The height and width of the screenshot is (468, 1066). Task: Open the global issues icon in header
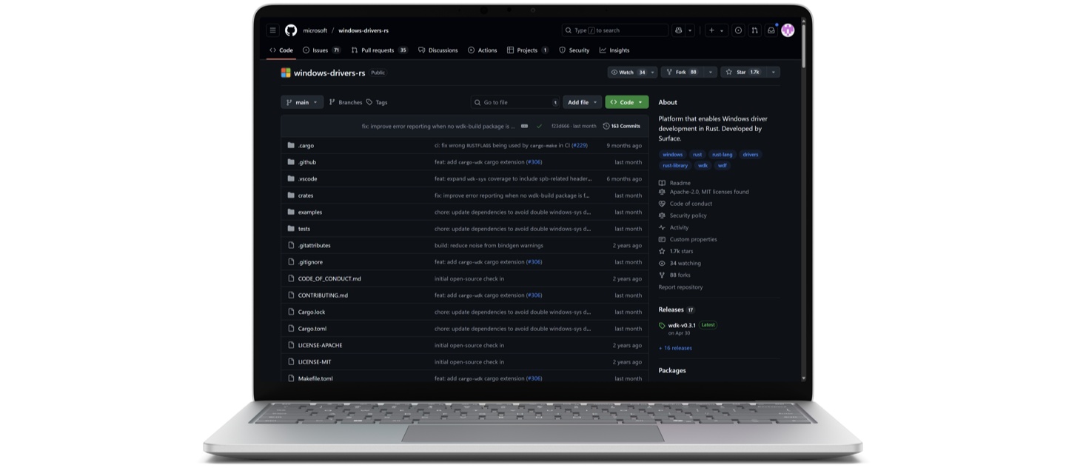(738, 30)
